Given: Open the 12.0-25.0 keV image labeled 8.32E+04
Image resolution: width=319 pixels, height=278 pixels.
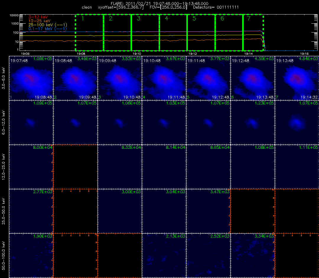Looking at the screenshot, I should pyautogui.click(x=120, y=167).
